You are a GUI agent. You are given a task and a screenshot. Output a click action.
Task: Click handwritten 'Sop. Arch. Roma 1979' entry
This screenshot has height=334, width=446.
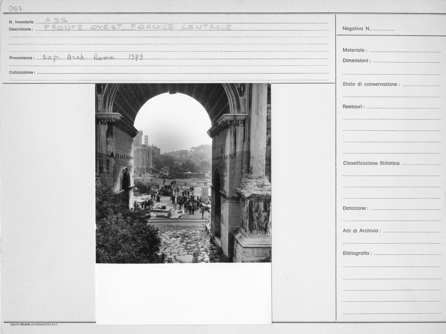[x=93, y=57]
